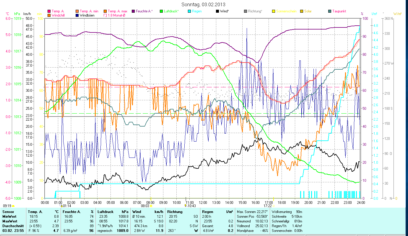Click the pink Temp. A. legend square

pyautogui.click(x=49, y=11)
